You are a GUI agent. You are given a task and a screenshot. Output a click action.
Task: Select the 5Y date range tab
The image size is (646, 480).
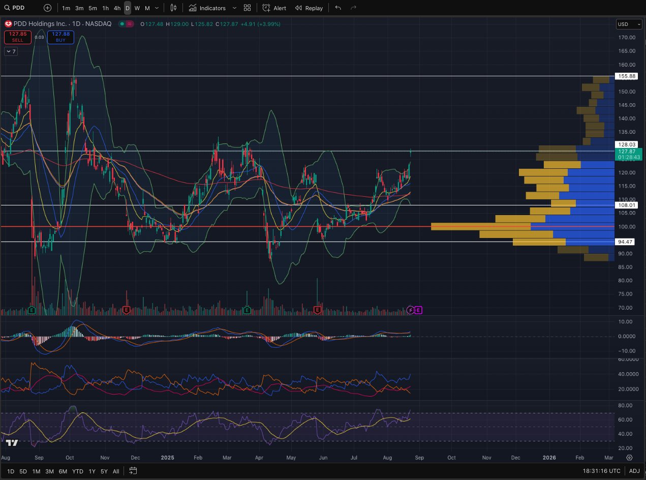[104, 471]
